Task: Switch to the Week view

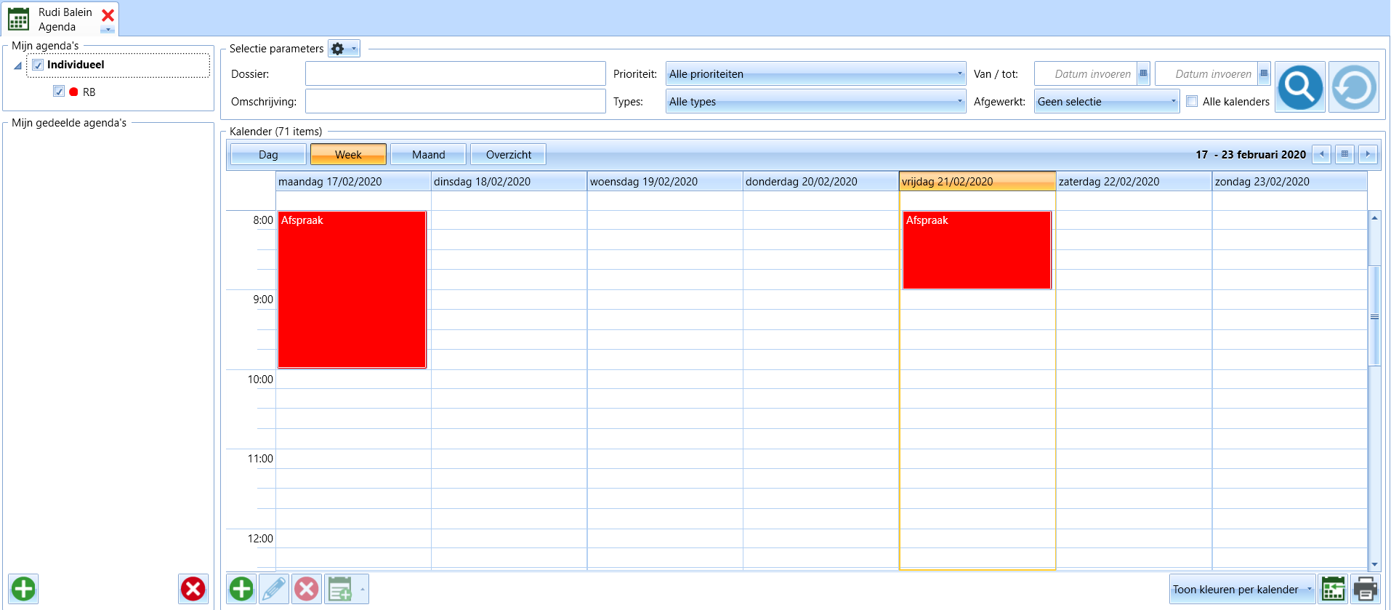Action: pyautogui.click(x=348, y=154)
